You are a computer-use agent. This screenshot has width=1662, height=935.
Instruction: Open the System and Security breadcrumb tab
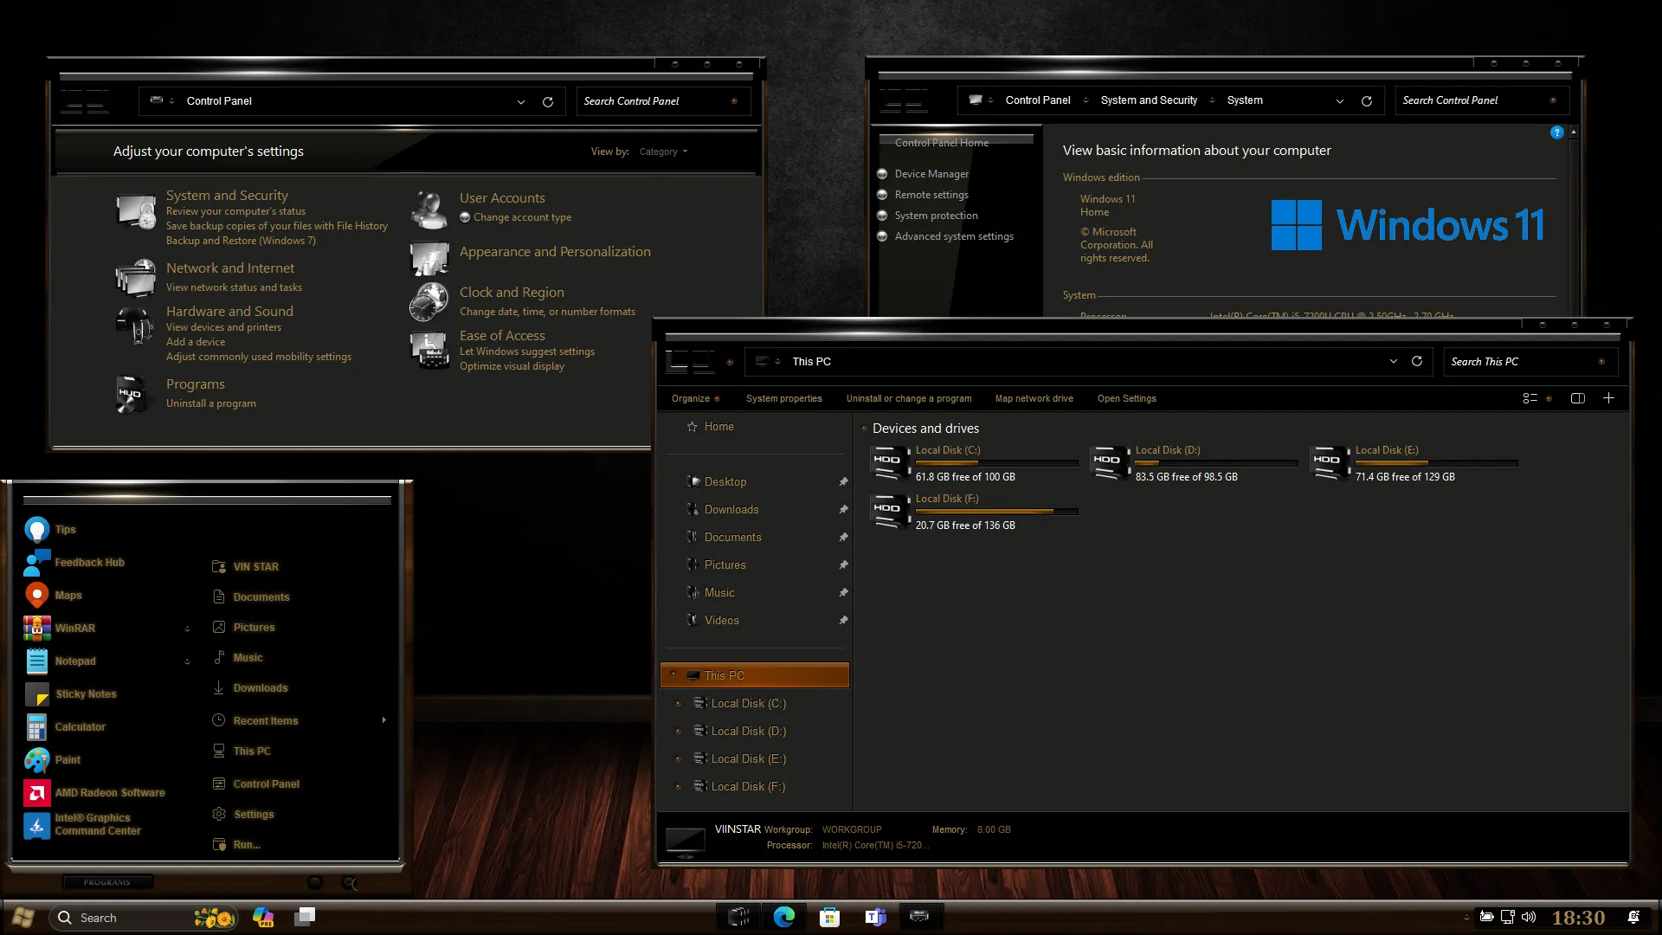1150,100
